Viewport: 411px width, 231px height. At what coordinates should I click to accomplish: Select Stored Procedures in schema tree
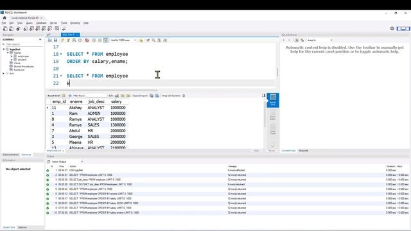click(24, 67)
